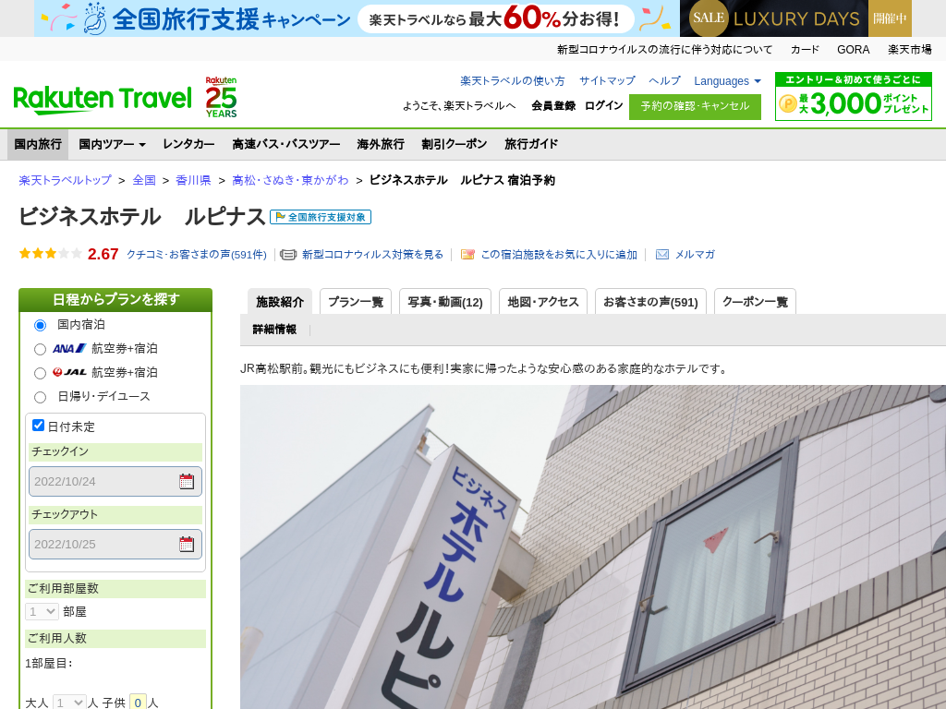This screenshot has height=709, width=946.
Task: Click この宿泊施設をお気に入りに追加 link
Action: [x=559, y=255]
